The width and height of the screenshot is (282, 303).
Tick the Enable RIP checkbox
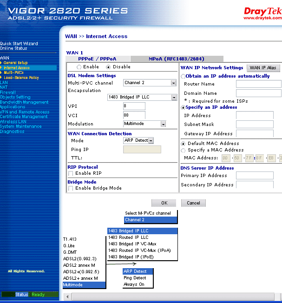(x=71, y=173)
